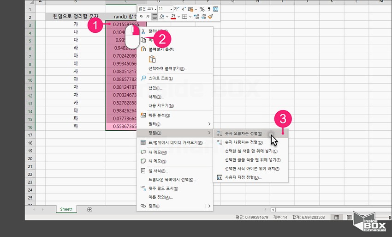Toggle bold formatting in mini toolbar

coord(141,17)
